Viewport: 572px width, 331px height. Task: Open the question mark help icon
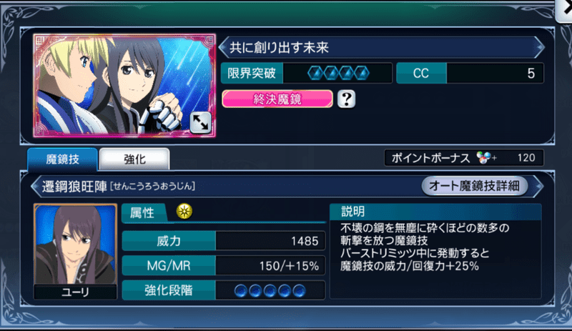click(x=346, y=99)
